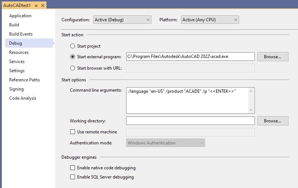Click the pin icon on the AutoCADtest1 tab
This screenshot has width=298, height=188.
(x=36, y=6)
